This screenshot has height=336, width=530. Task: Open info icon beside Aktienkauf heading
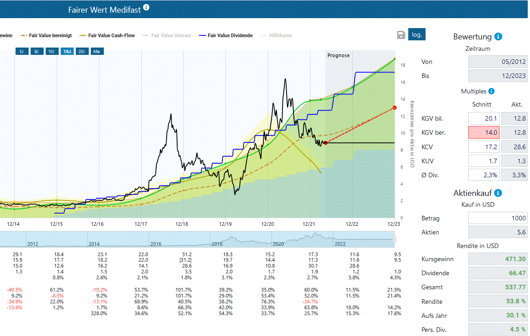tap(498, 193)
